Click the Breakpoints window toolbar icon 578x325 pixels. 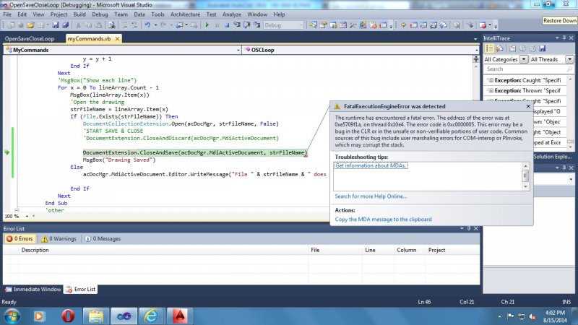(483, 25)
